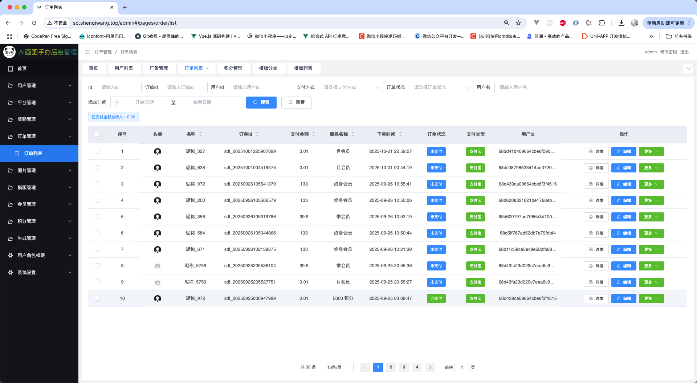Open the 订单状态 order status dropdown
Viewport: 697px width, 383px height.
[x=441, y=87]
